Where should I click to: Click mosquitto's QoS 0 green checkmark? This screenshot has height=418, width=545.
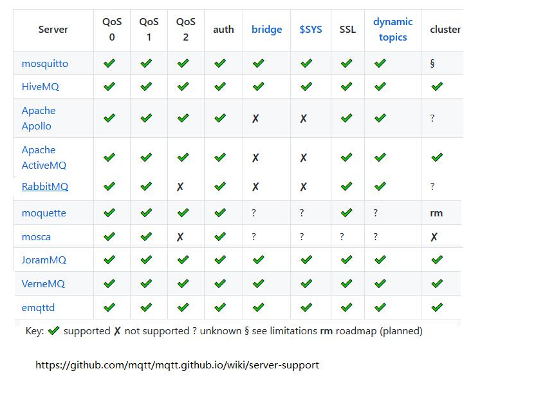click(x=109, y=63)
